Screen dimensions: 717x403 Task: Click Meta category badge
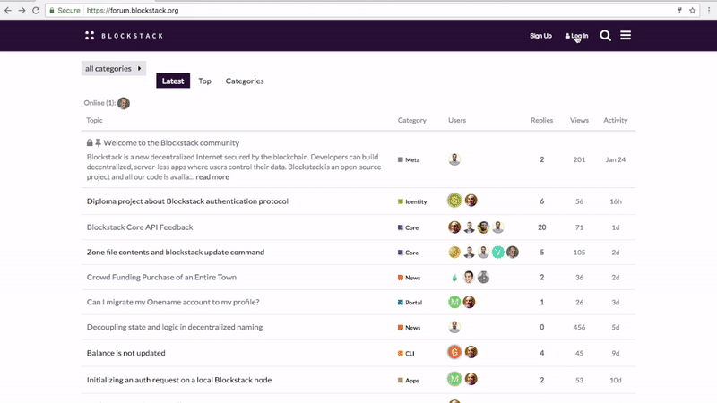[409, 160]
